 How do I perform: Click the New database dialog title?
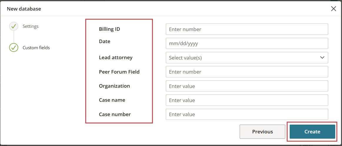(24, 9)
